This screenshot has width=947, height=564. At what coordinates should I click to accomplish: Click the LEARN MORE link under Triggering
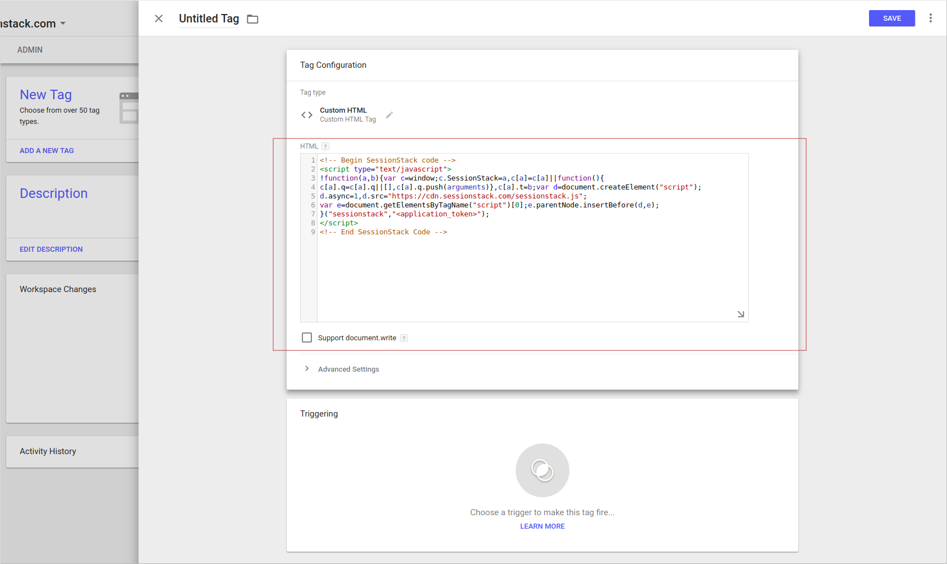(x=543, y=526)
